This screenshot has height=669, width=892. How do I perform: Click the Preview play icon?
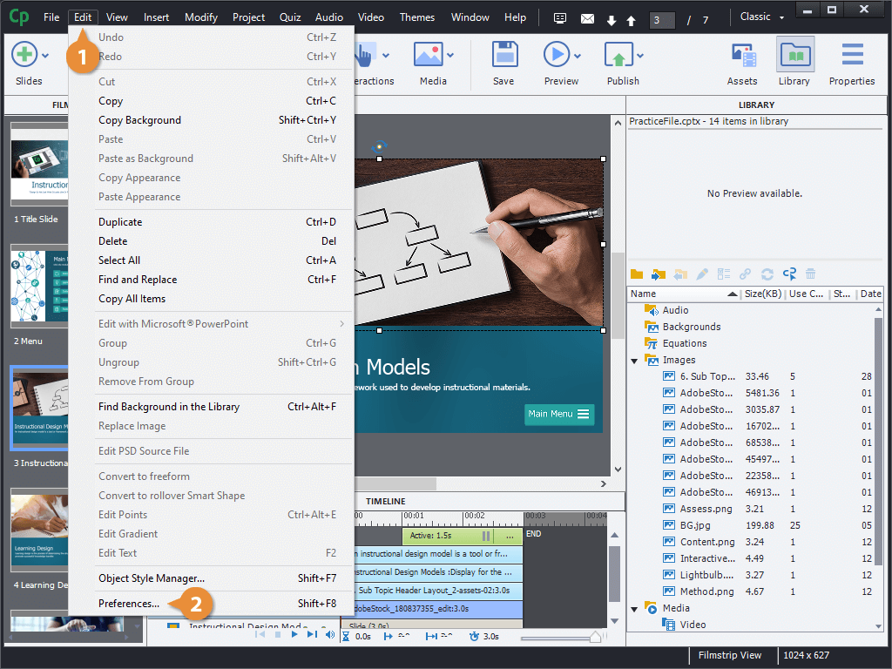coord(557,55)
